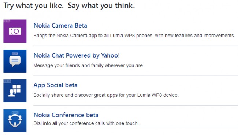The image size is (238, 135).
Task: Click the Nokia Chat speech bubble tile icon
Action: click(15, 61)
